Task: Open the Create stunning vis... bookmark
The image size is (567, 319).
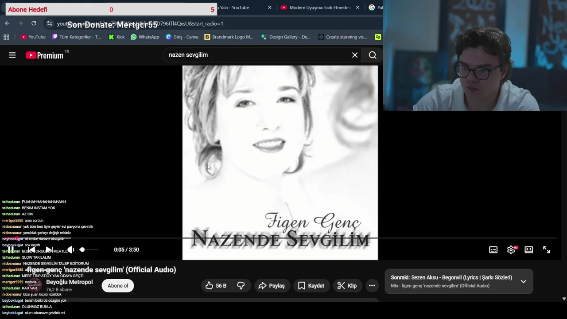Action: coord(343,37)
